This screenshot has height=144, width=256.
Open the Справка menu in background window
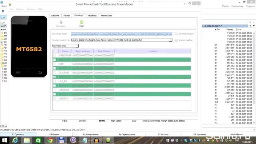250,6
